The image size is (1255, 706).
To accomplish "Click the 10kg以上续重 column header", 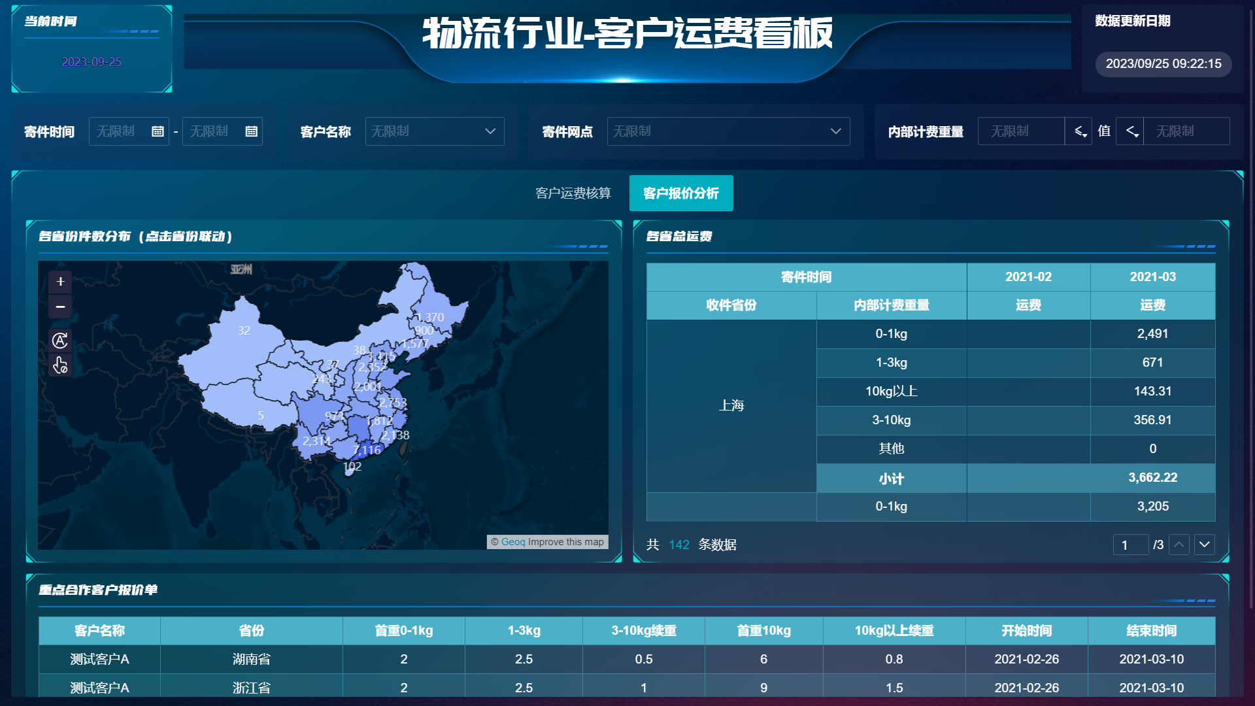I will [894, 631].
